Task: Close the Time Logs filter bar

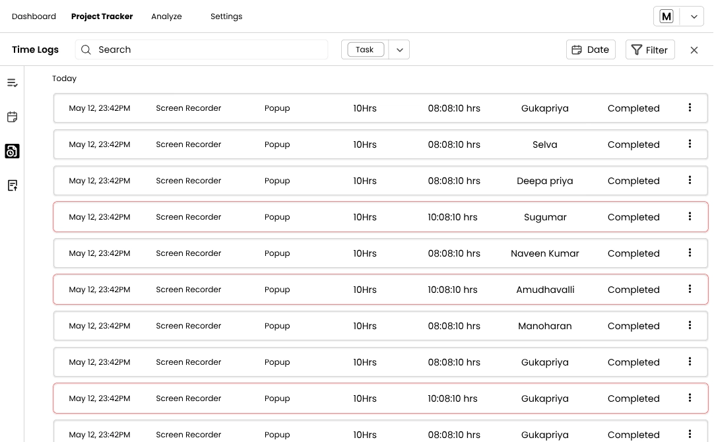Action: coord(694,50)
